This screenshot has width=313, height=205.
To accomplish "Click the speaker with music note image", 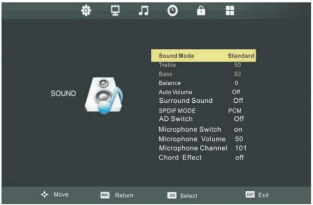I will point(104,96).
